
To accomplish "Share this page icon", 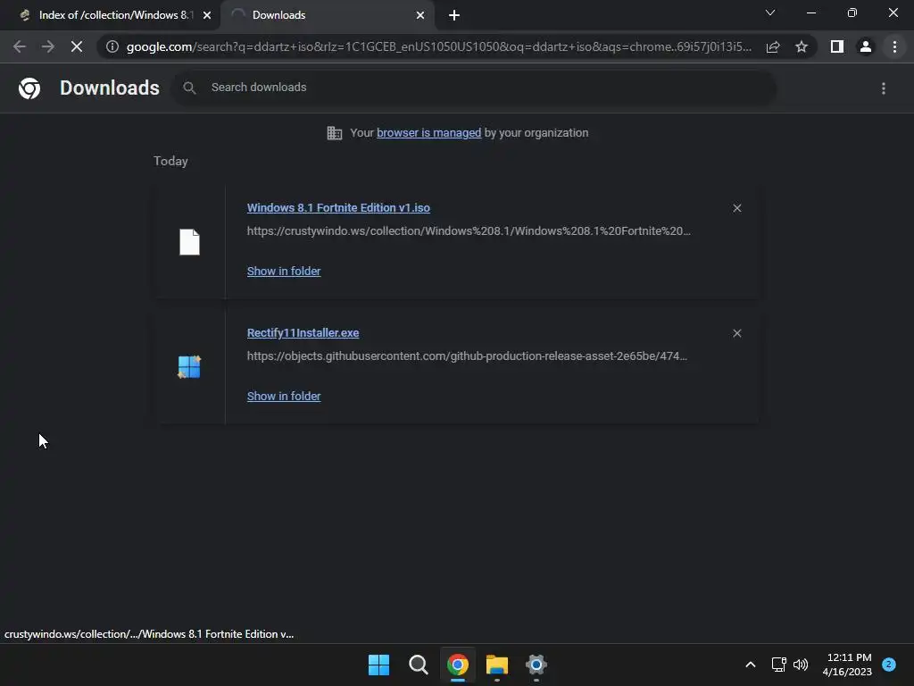I will tap(773, 46).
